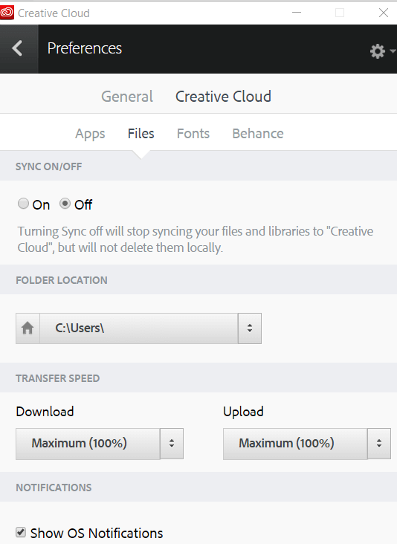The width and height of the screenshot is (397, 544).
Task: Open the folder location dropdown arrows
Action: (250, 328)
